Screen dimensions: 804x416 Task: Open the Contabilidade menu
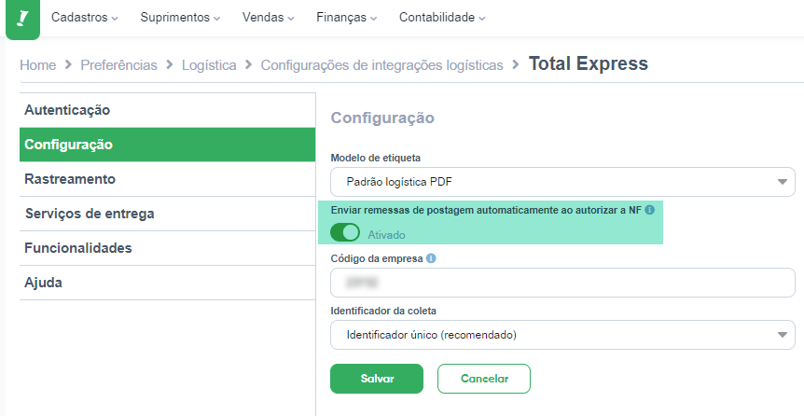click(x=442, y=18)
